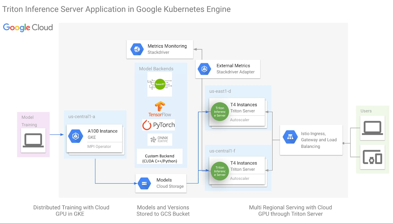Click the Metrics Monitoring label

[167, 46]
